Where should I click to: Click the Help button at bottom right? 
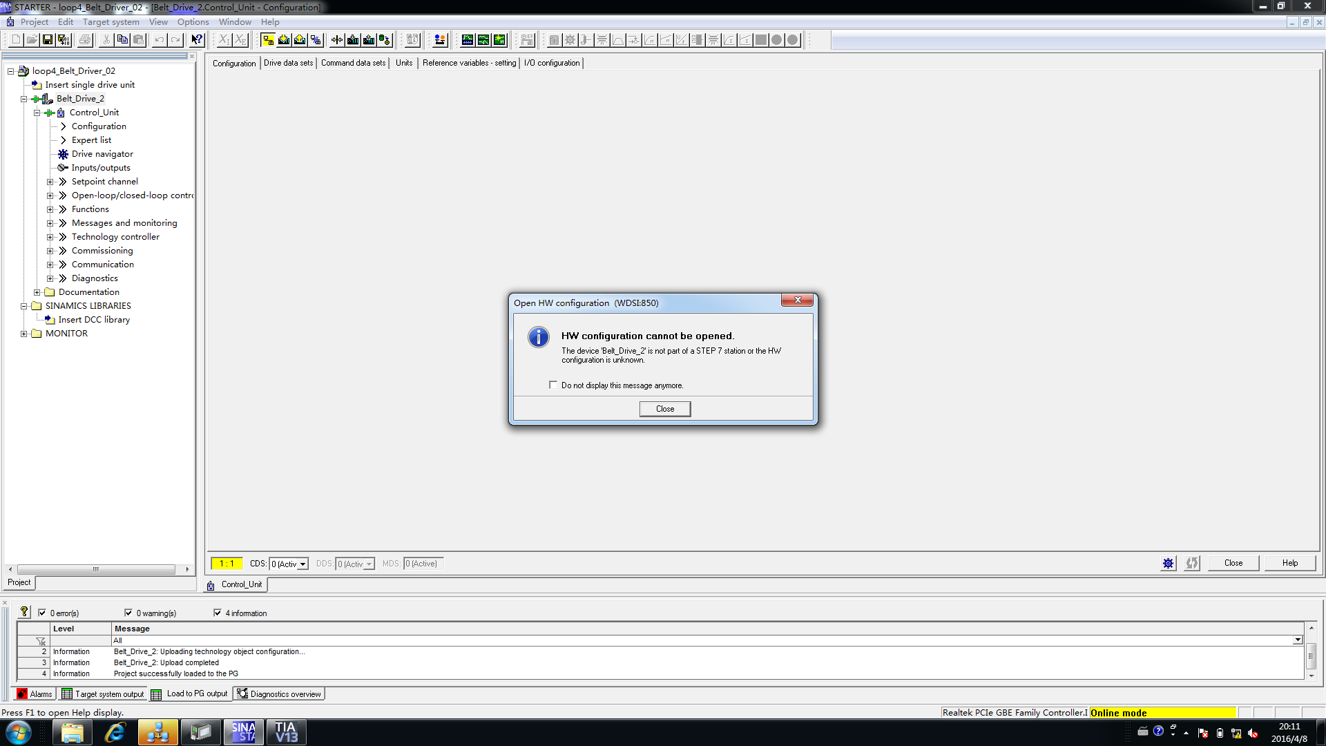point(1289,563)
